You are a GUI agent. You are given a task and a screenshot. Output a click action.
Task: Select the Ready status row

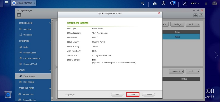pos(181,37)
